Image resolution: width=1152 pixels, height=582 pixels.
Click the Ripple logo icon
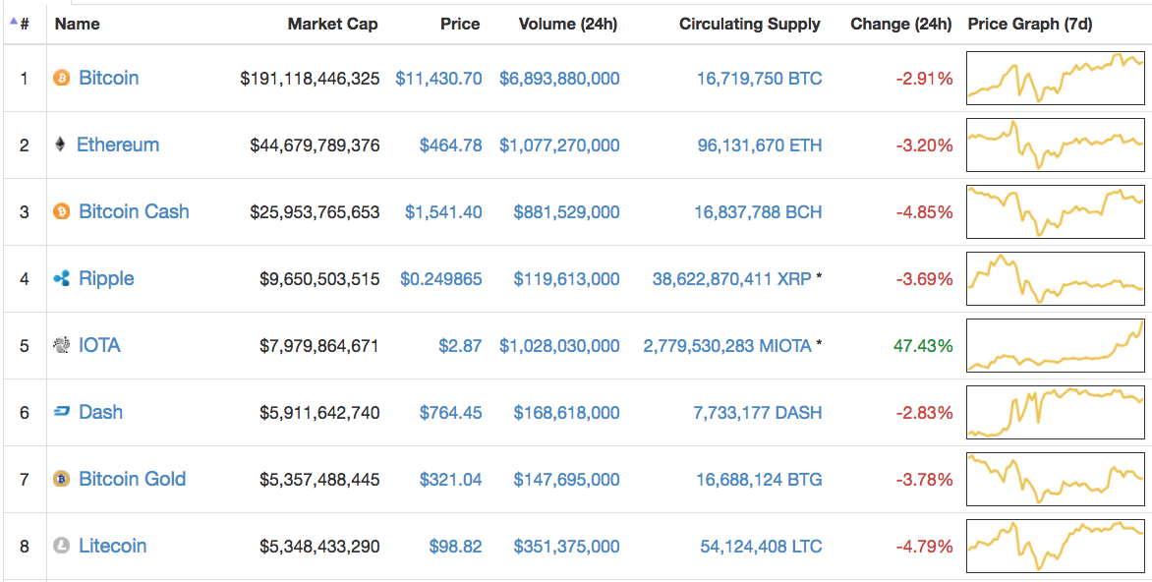click(x=61, y=278)
